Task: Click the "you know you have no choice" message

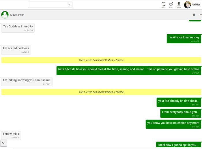Action: click(173, 124)
